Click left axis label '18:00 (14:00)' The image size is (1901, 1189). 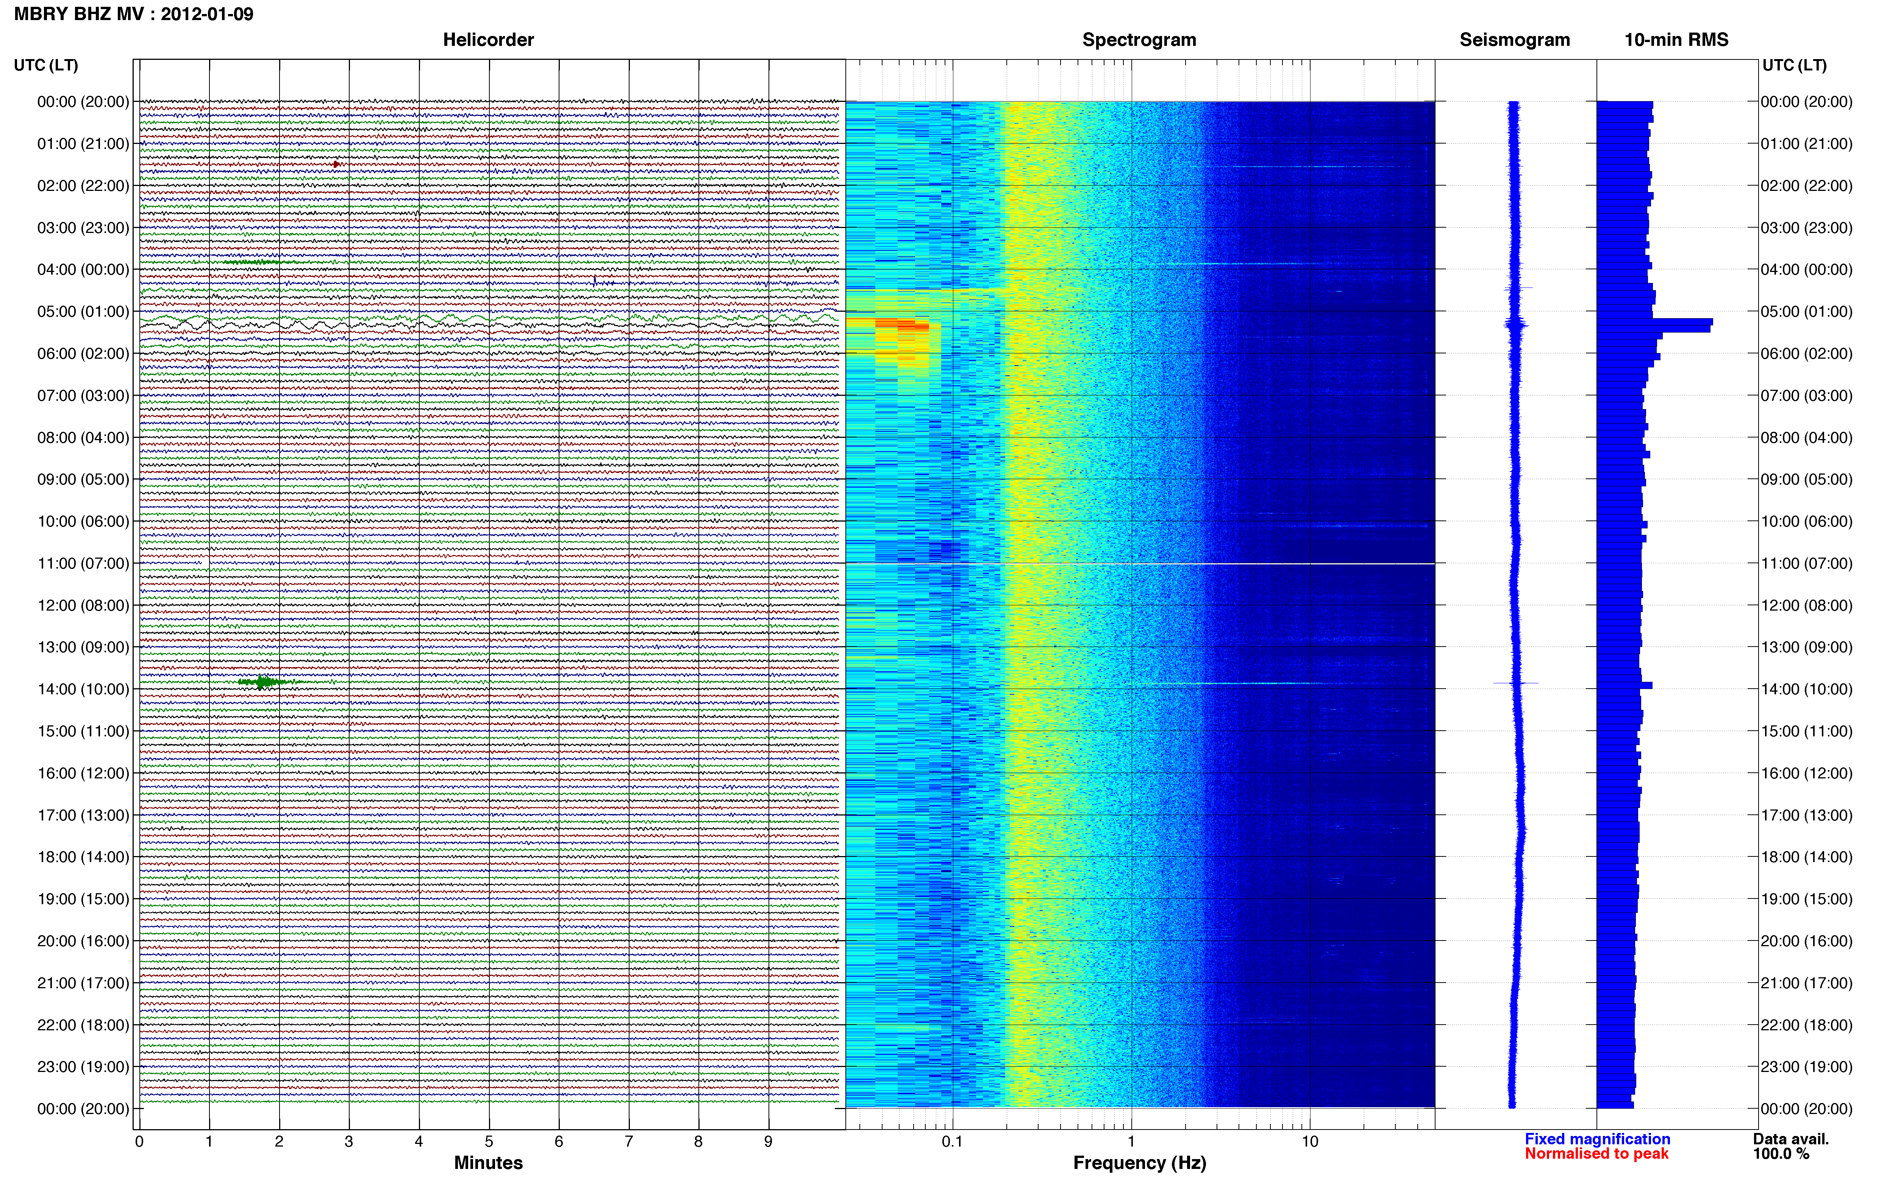pyautogui.click(x=83, y=857)
